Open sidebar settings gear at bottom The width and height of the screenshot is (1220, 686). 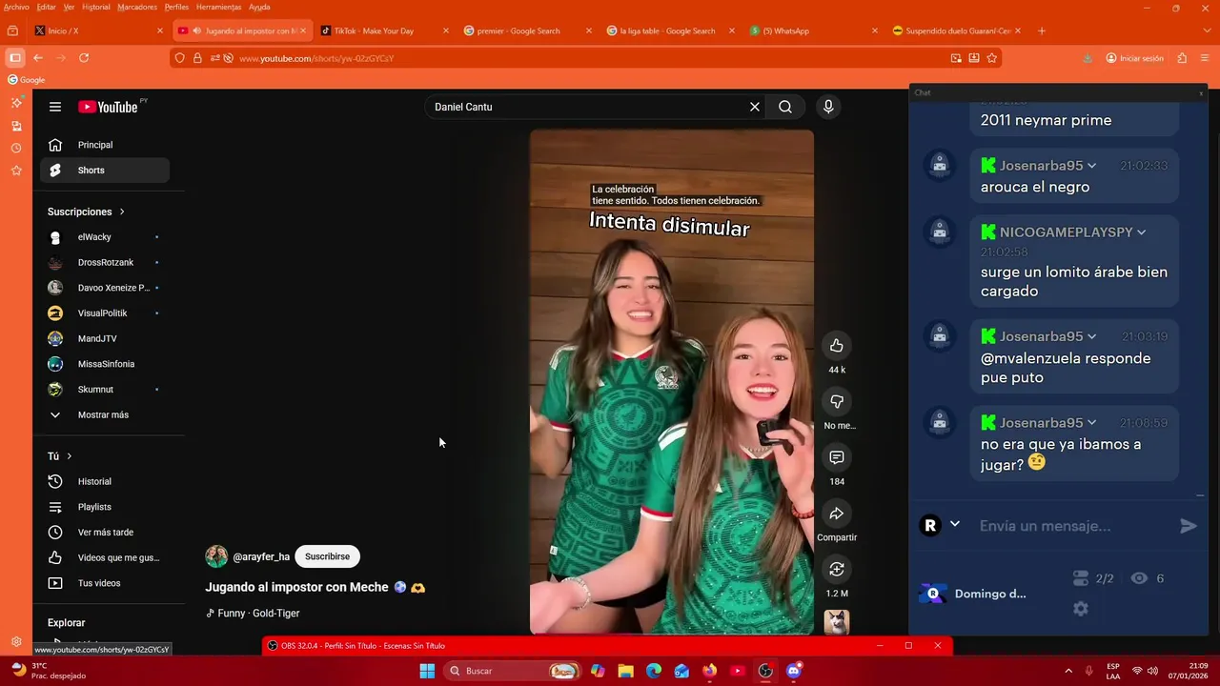click(16, 641)
